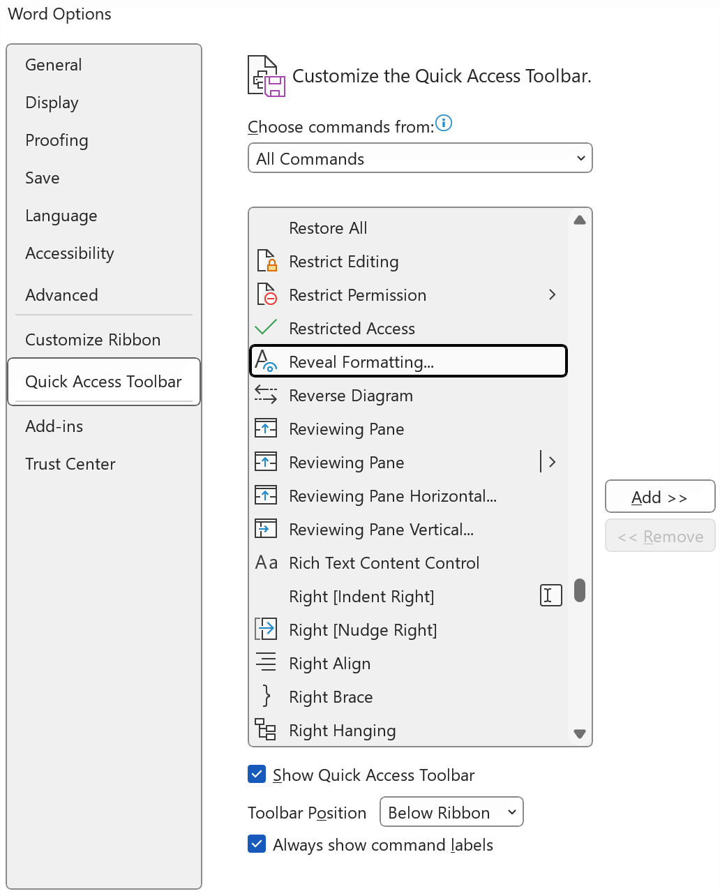Select the Restore All command
Image resolution: width=720 pixels, height=896 pixels.
point(328,228)
